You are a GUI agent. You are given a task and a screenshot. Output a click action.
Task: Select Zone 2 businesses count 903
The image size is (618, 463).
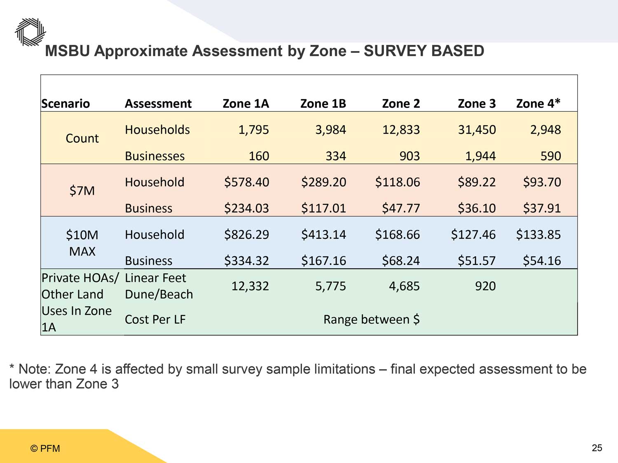pyautogui.click(x=409, y=156)
